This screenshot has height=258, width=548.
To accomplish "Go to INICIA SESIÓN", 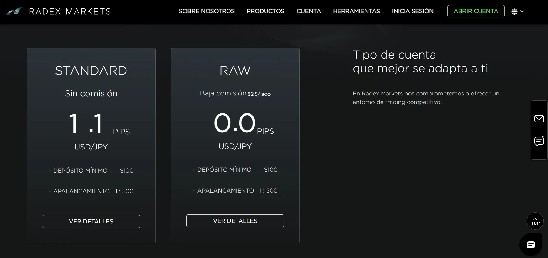I will click(413, 11).
